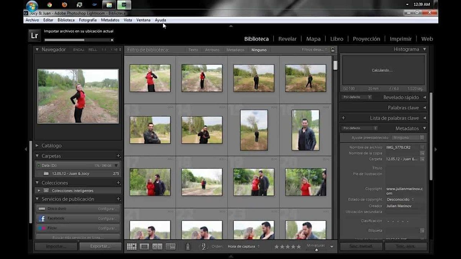This screenshot has height=259, width=461.
Task: Click the Miniaturas size slider
Action: (316, 249)
